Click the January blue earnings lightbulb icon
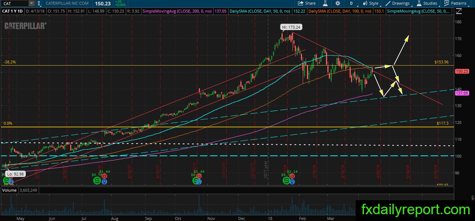 pos(292,182)
